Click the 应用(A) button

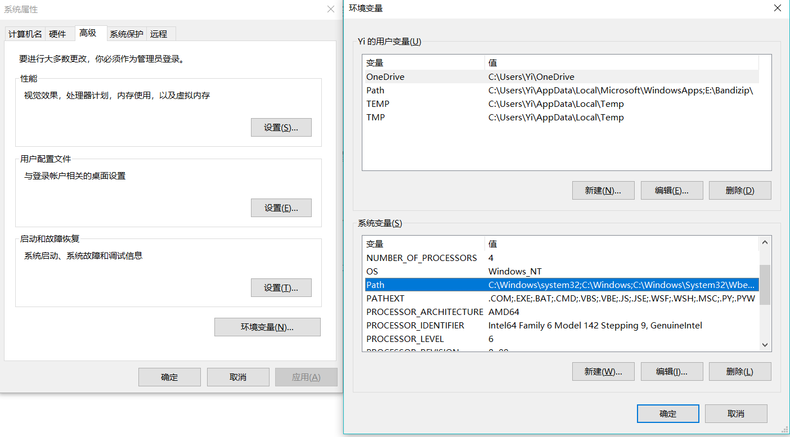(306, 377)
